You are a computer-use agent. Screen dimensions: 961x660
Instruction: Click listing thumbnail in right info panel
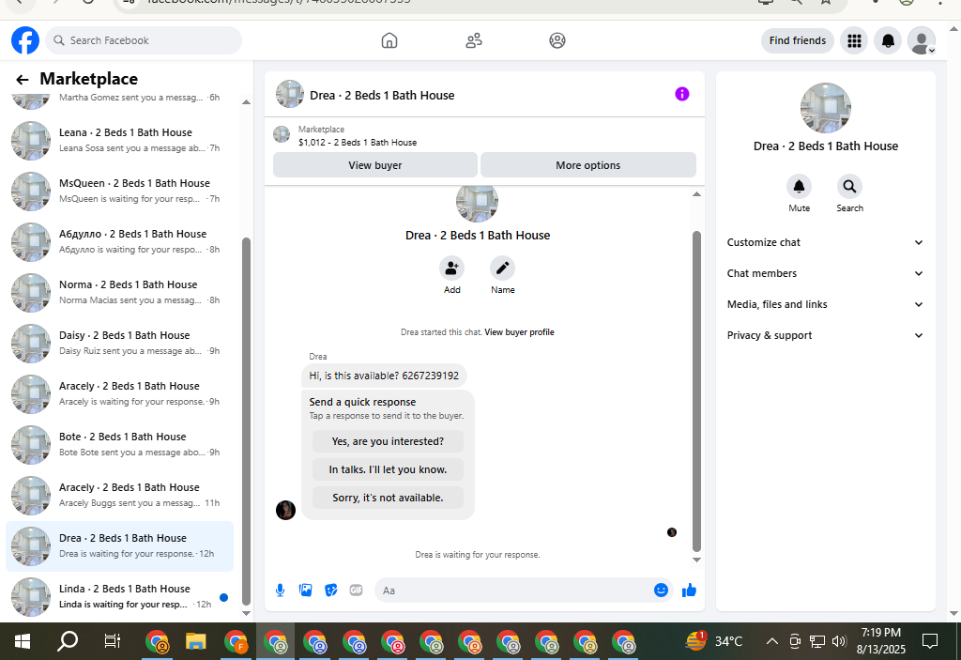(x=826, y=108)
